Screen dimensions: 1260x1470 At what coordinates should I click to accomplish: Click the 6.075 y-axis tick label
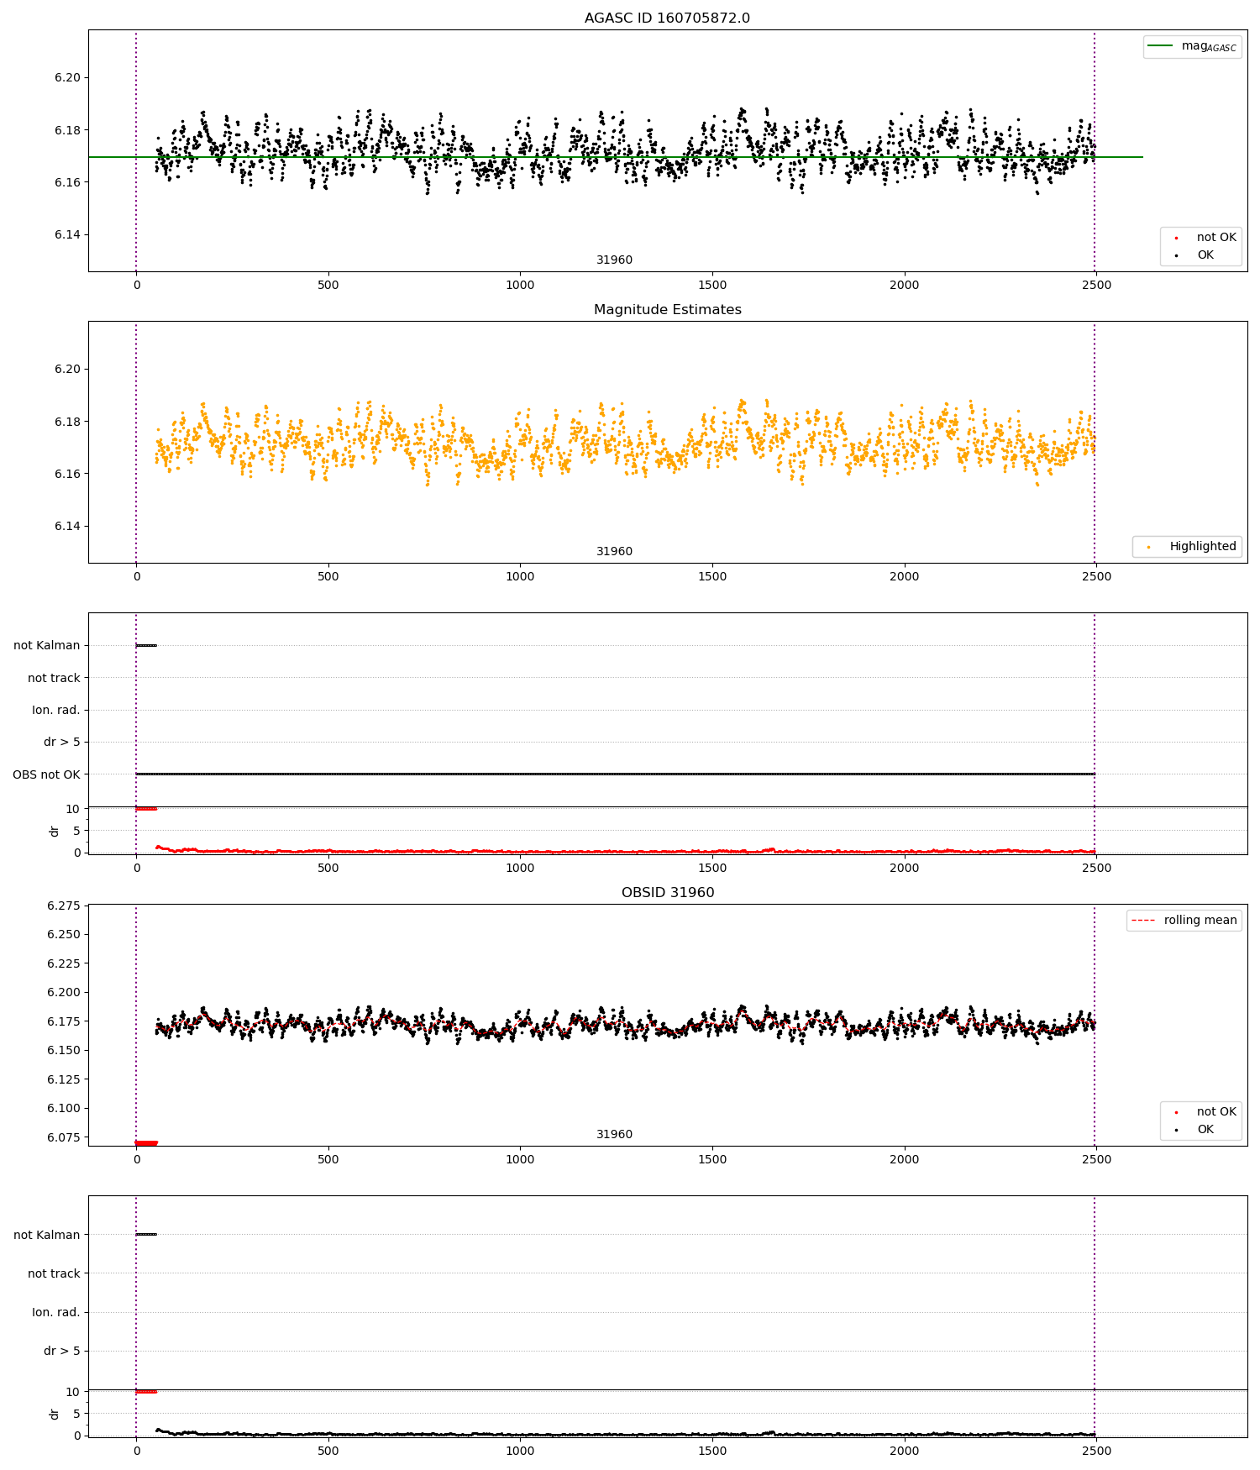coord(64,1137)
